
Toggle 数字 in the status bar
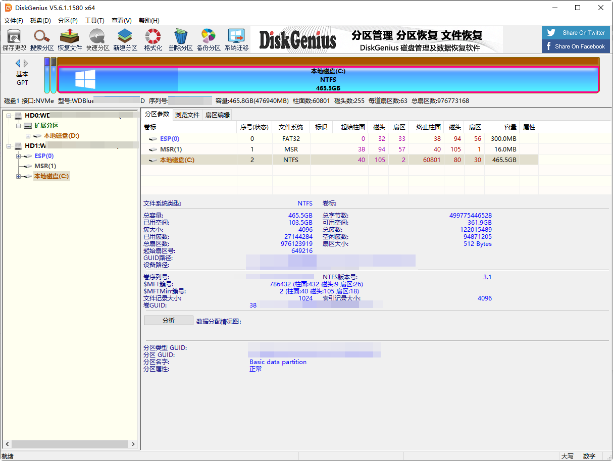pos(589,456)
